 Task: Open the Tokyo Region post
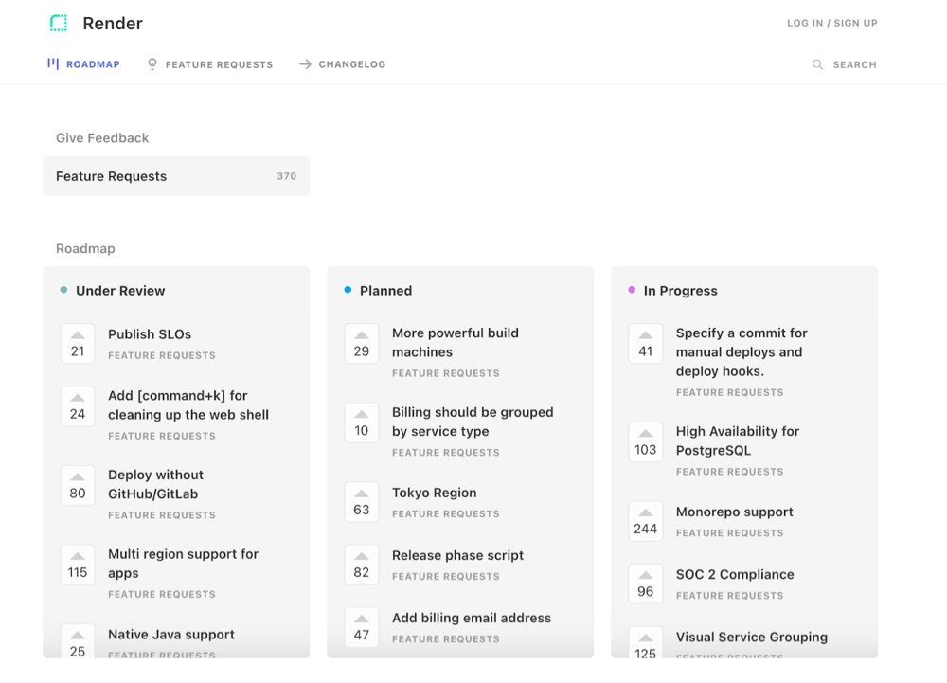435,493
